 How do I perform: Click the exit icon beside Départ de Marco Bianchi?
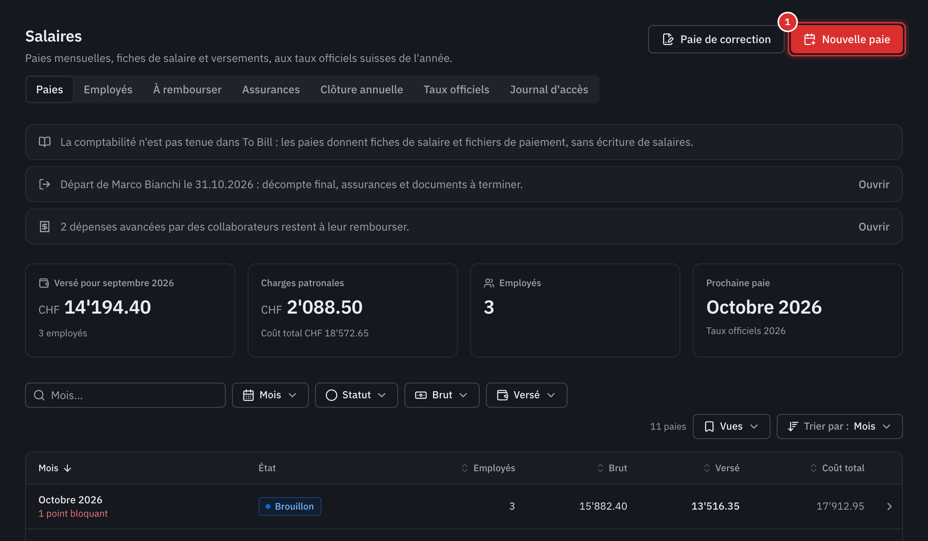tap(45, 184)
